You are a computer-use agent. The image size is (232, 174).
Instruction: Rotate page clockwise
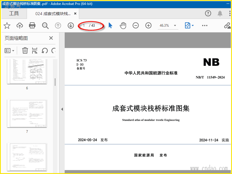[x=53, y=50]
